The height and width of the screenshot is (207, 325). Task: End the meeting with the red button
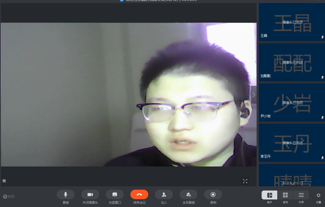point(139,194)
